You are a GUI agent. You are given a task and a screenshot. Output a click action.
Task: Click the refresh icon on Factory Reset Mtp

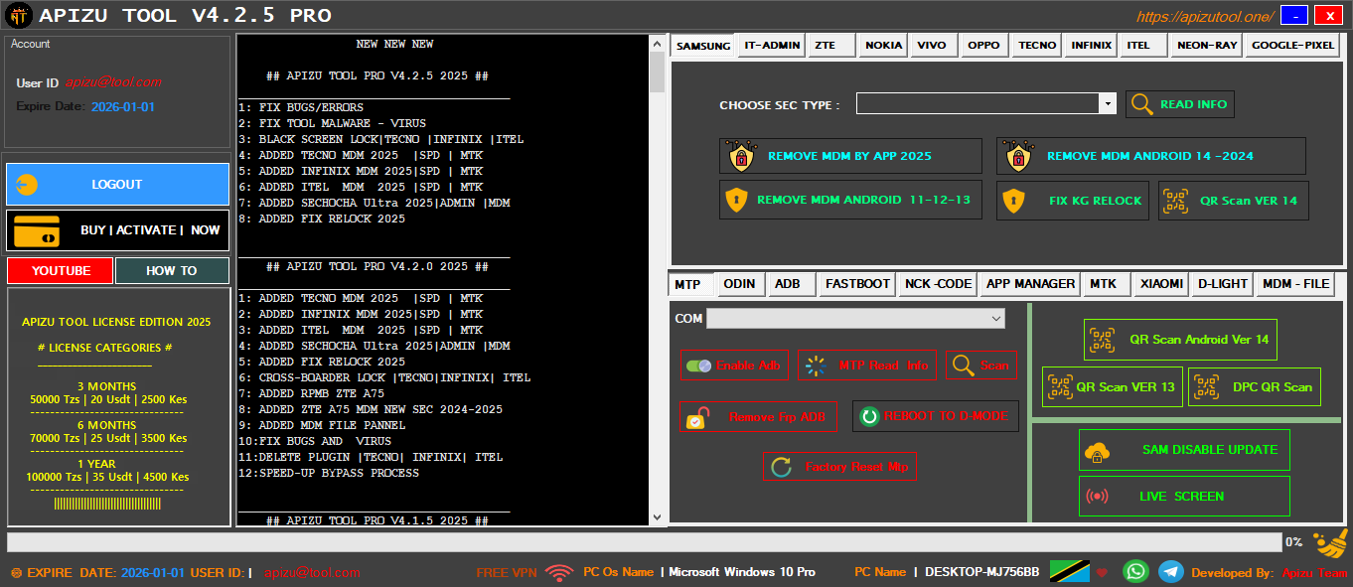click(782, 467)
